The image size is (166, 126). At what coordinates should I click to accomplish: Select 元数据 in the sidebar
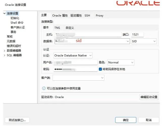11,41
